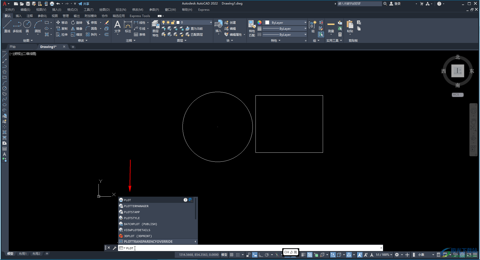Toggle ortho mode in status bar
Viewport: 480px width, 260px height.
click(x=260, y=255)
